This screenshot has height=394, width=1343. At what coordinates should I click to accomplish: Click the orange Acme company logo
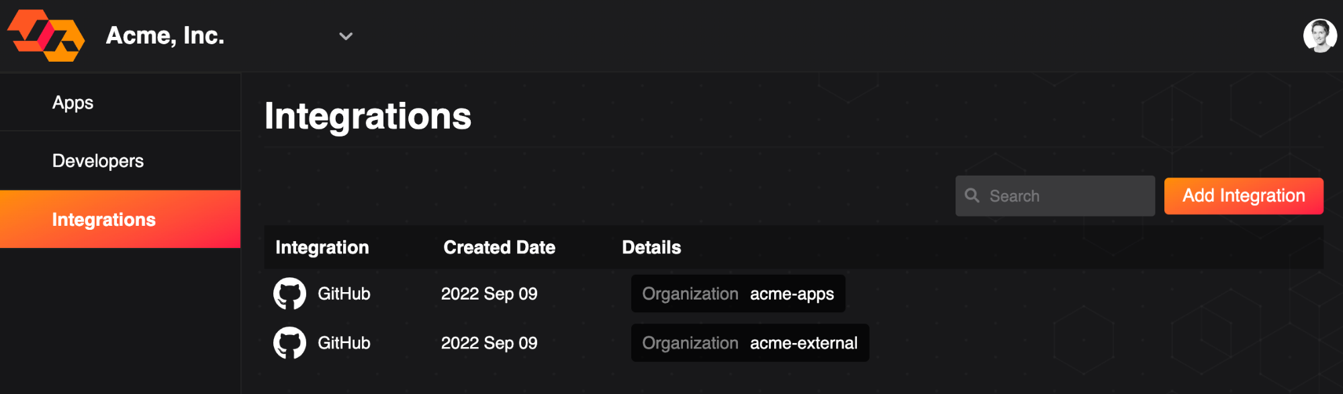46,36
